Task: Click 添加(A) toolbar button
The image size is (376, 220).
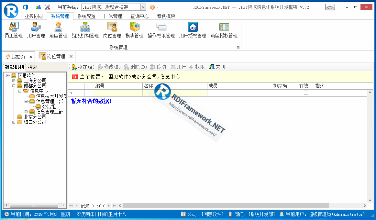Action: click(83, 67)
